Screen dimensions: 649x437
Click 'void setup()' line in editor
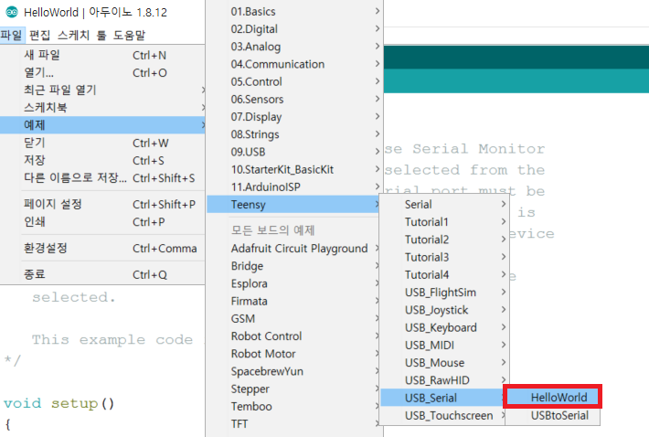pos(59,403)
